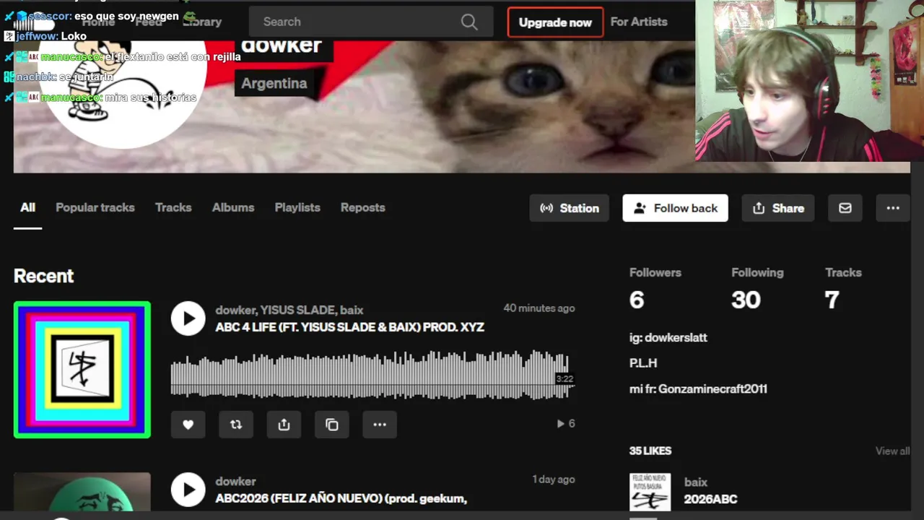
Task: Click Upgrade now button
Action: tap(555, 22)
